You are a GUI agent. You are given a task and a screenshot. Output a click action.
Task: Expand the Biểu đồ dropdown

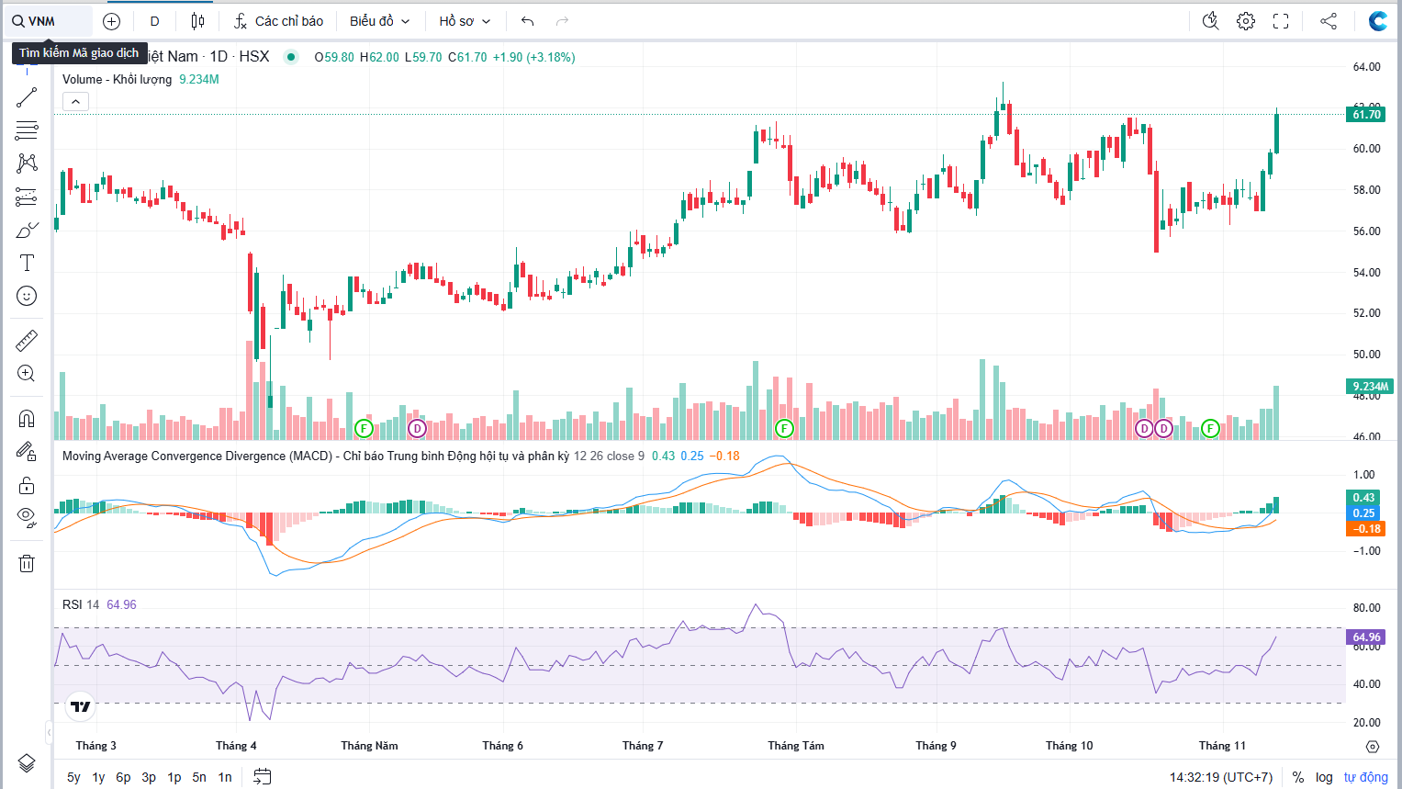coord(379,21)
